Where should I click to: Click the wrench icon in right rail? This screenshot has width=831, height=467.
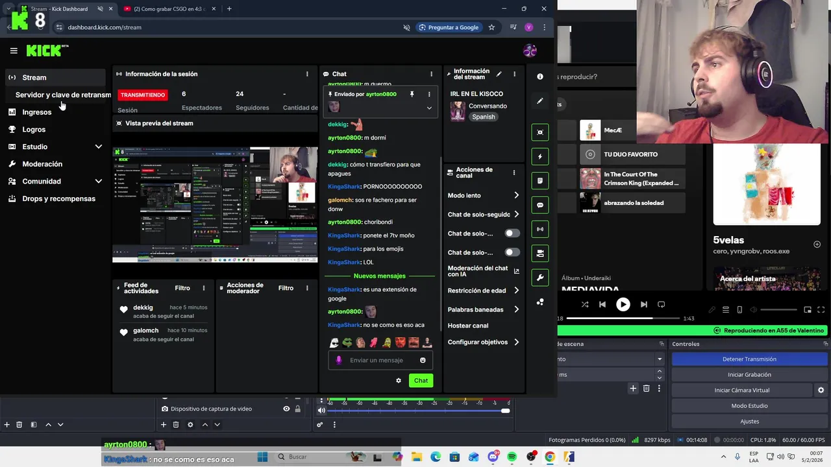(540, 278)
